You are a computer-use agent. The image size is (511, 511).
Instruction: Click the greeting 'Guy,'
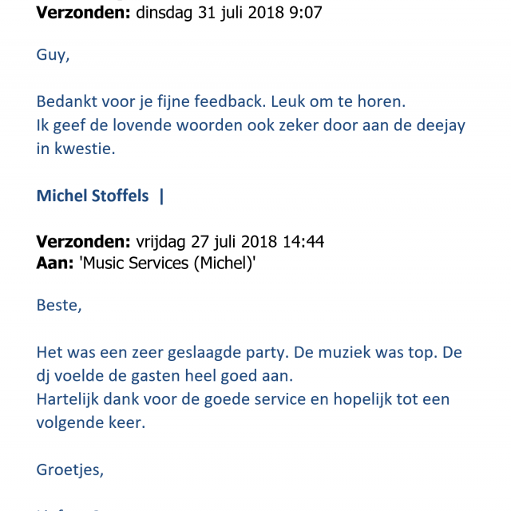(x=53, y=55)
